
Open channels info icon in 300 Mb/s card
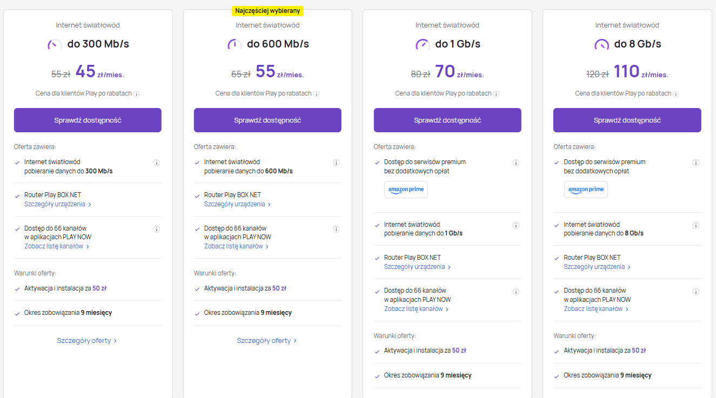click(x=157, y=229)
